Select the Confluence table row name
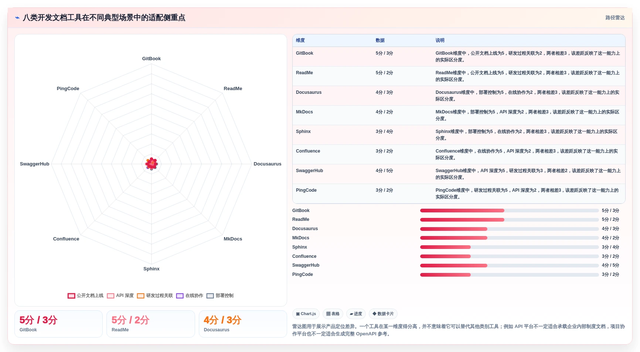The width and height of the screenshot is (640, 352). [x=308, y=151]
